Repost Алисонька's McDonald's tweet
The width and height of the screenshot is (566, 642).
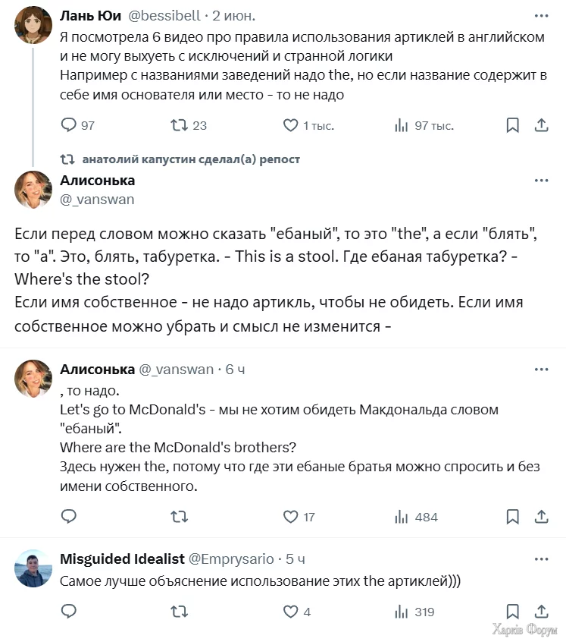point(180,517)
